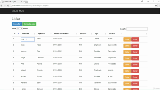Screen dimensions: 160x90
Task: Sort by Fecha Nacimiento column
Action: [x=61, y=34]
